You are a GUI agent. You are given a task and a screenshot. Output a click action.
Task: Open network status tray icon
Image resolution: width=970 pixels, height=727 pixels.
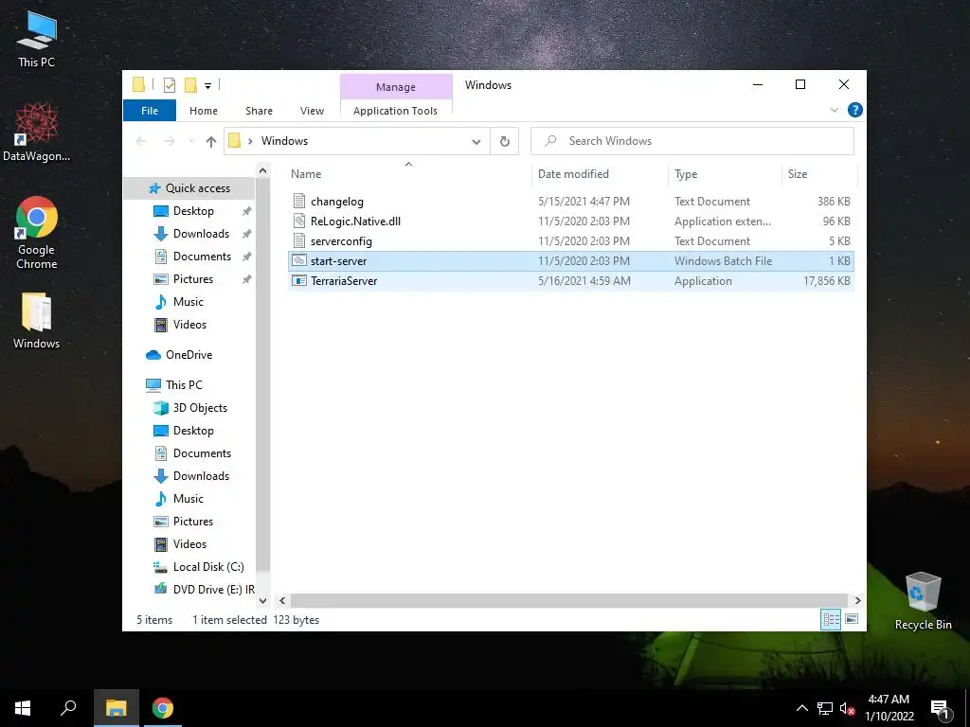[825, 708]
